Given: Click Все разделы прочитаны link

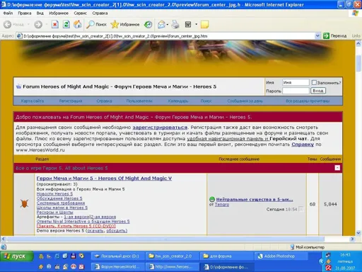Looking at the screenshot, I should pos(308,101).
